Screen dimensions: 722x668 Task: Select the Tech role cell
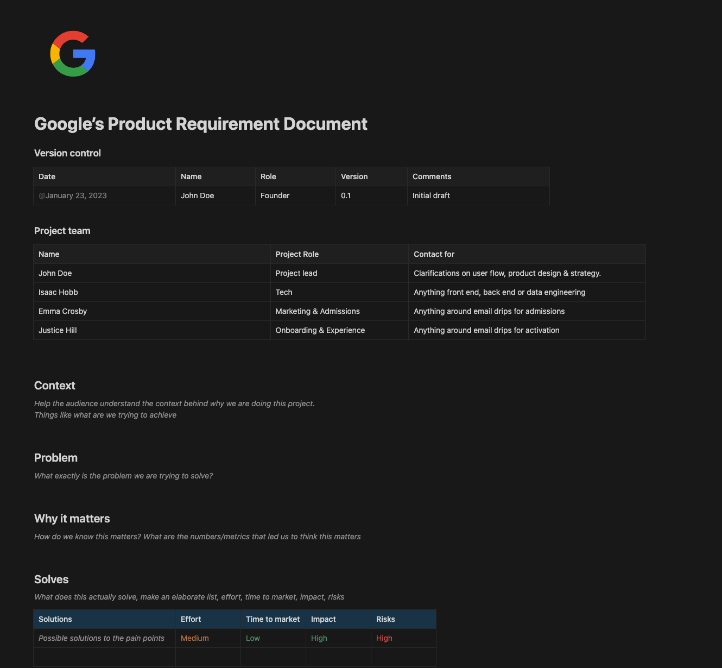click(339, 292)
